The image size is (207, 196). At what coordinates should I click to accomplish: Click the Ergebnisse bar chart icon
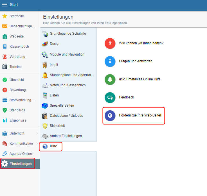click(x=5, y=120)
